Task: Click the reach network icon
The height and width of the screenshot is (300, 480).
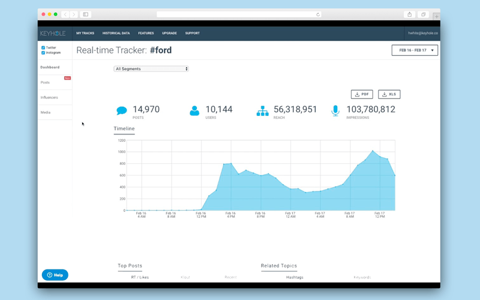Action: point(262,111)
